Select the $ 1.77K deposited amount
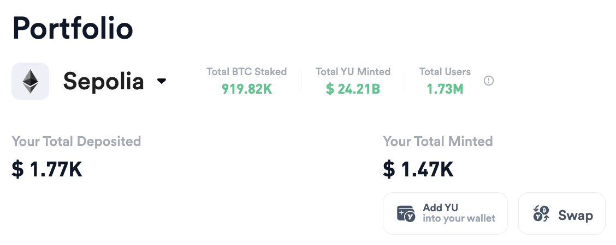Viewport: 616px width, 245px height. pyautogui.click(x=47, y=169)
